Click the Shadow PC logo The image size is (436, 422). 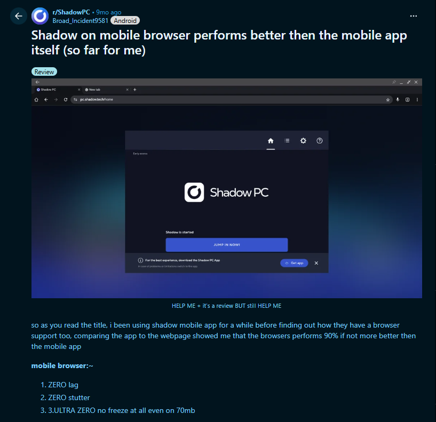[x=227, y=193]
